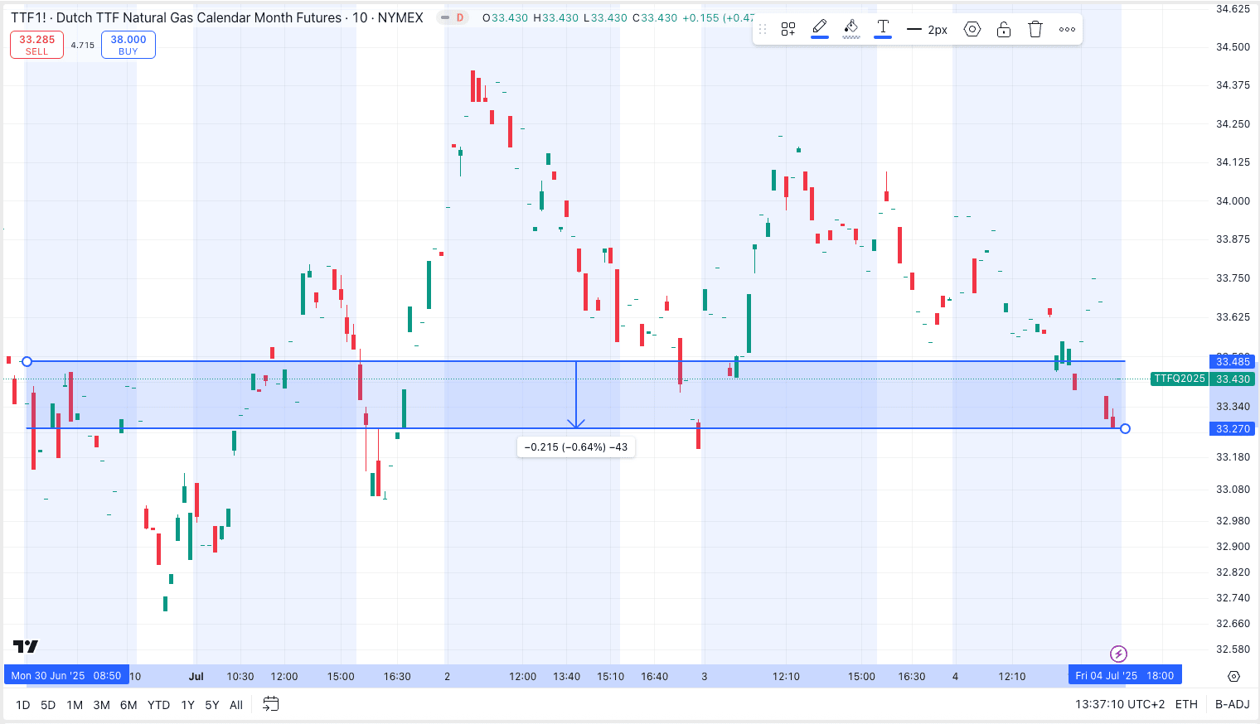The width and height of the screenshot is (1260, 724).
Task: Click the 13:37:10 UTC+2 timezone selector
Action: [1120, 704]
